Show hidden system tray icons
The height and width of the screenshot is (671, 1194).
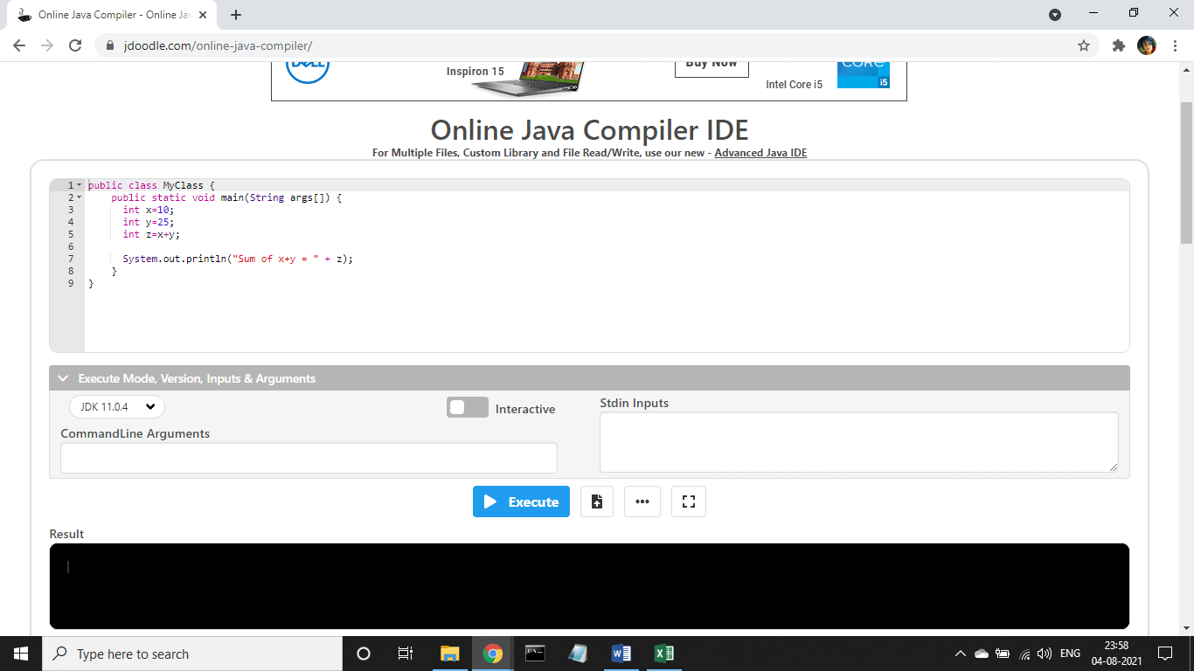[961, 654]
